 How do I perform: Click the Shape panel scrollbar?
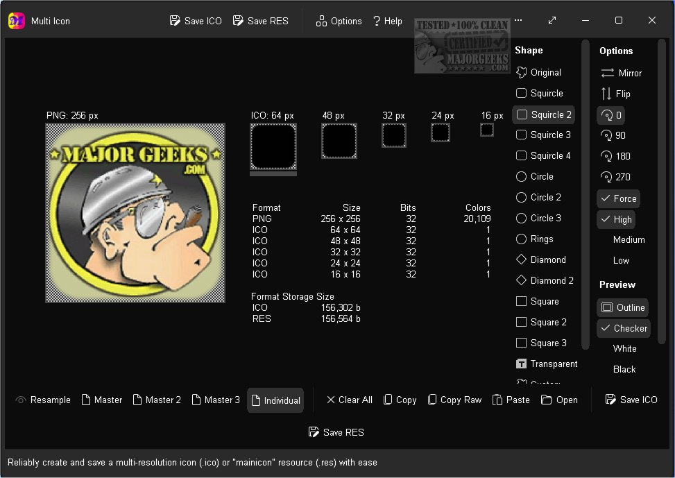(585, 194)
